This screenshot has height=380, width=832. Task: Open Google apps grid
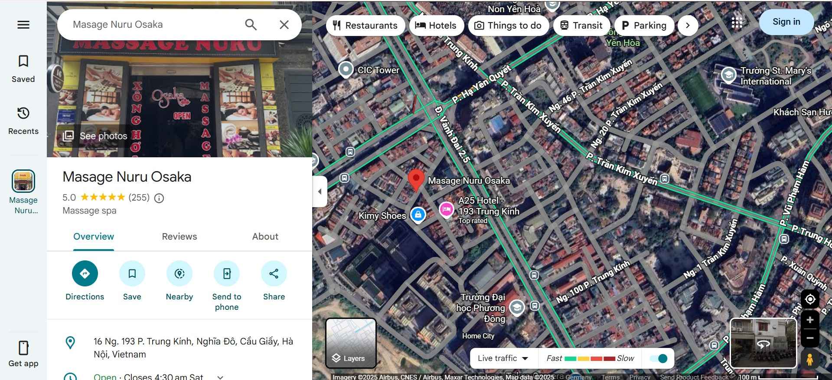pyautogui.click(x=737, y=23)
